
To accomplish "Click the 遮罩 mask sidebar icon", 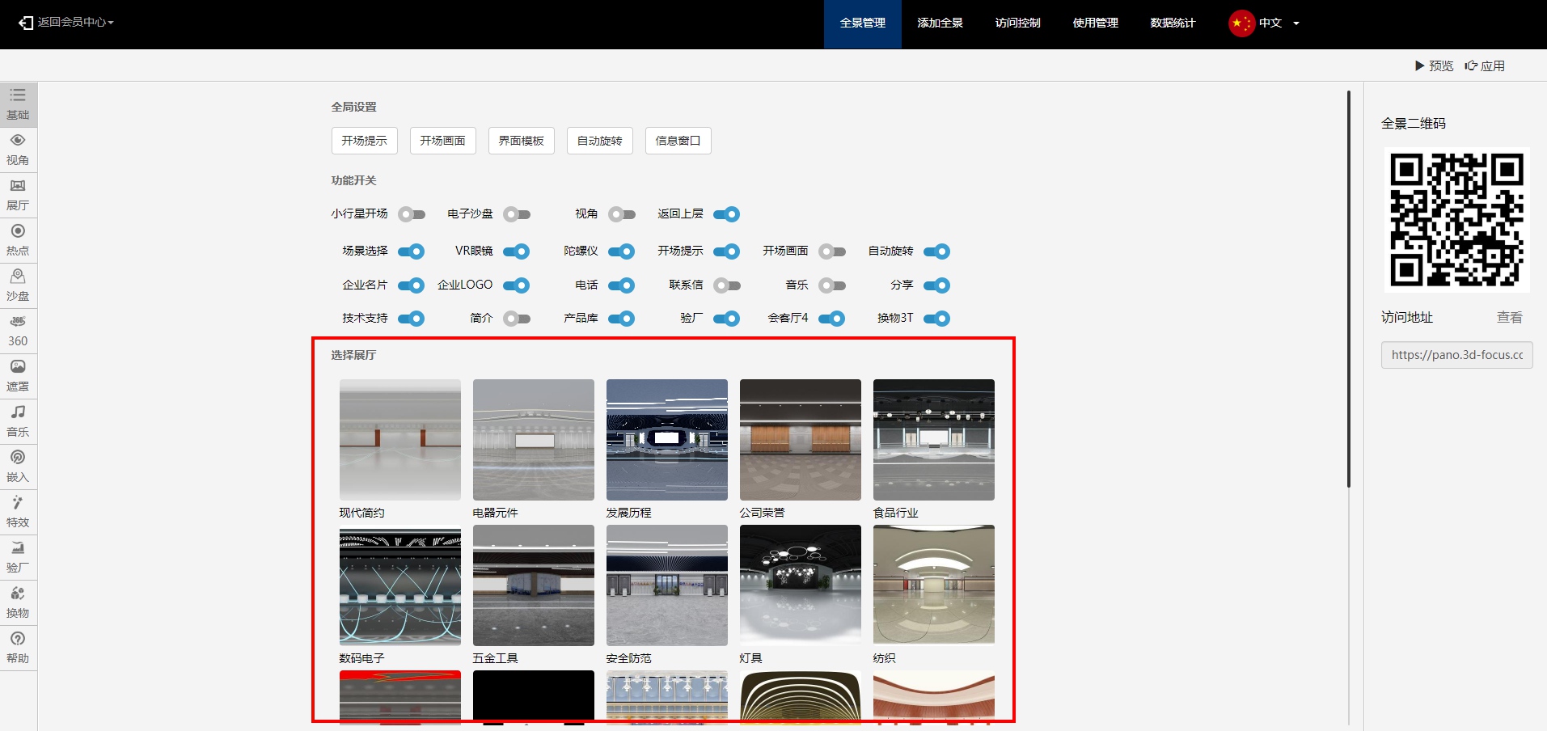I will point(18,376).
